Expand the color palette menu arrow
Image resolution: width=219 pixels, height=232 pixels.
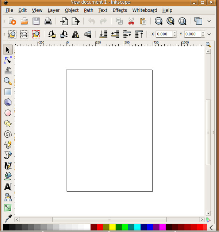pyautogui.click(x=211, y=227)
